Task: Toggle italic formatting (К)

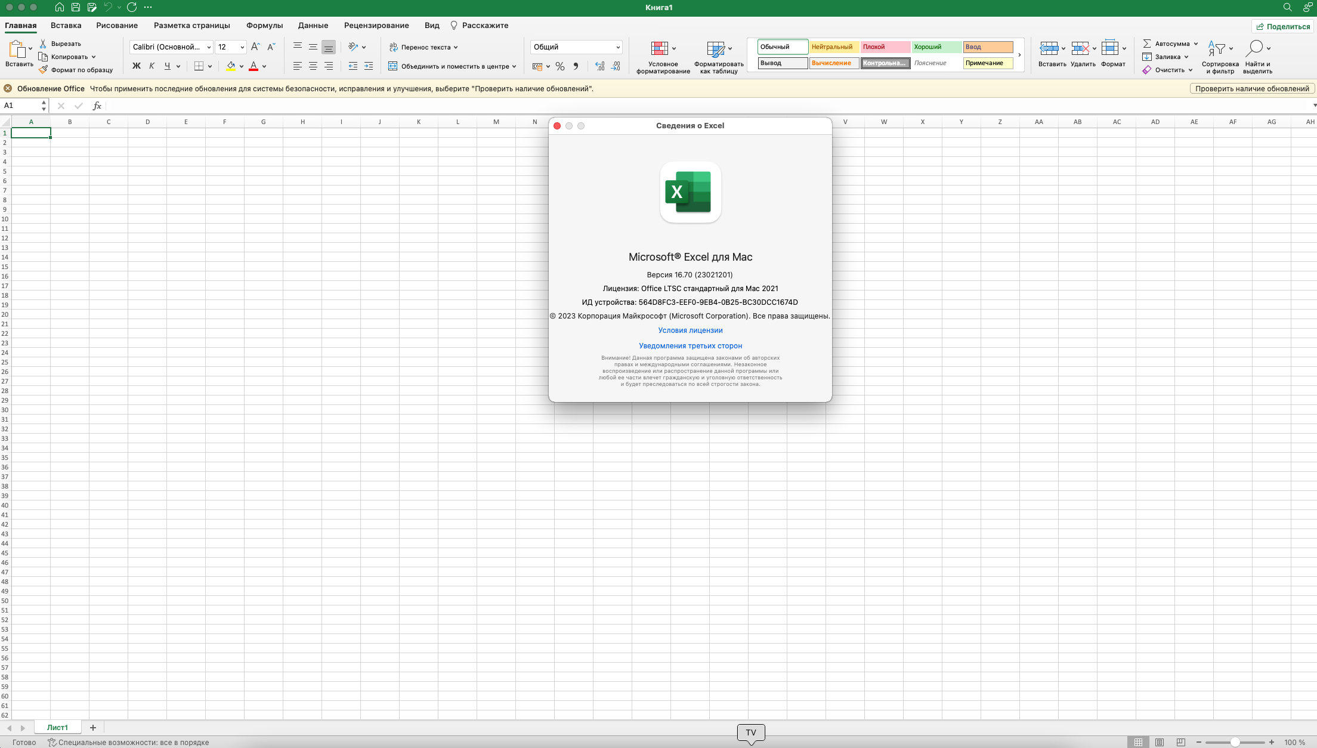Action: [152, 66]
